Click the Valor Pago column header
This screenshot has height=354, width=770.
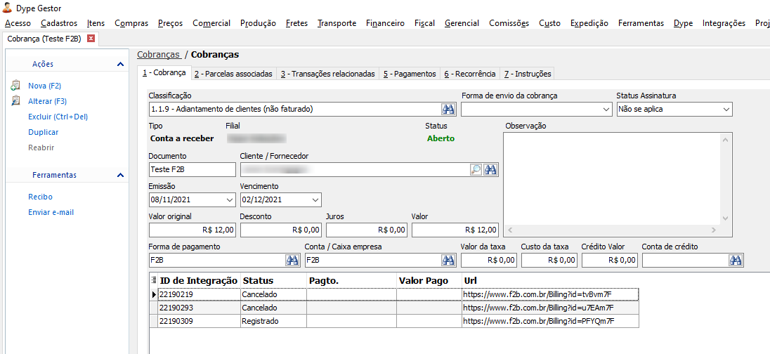click(x=429, y=280)
